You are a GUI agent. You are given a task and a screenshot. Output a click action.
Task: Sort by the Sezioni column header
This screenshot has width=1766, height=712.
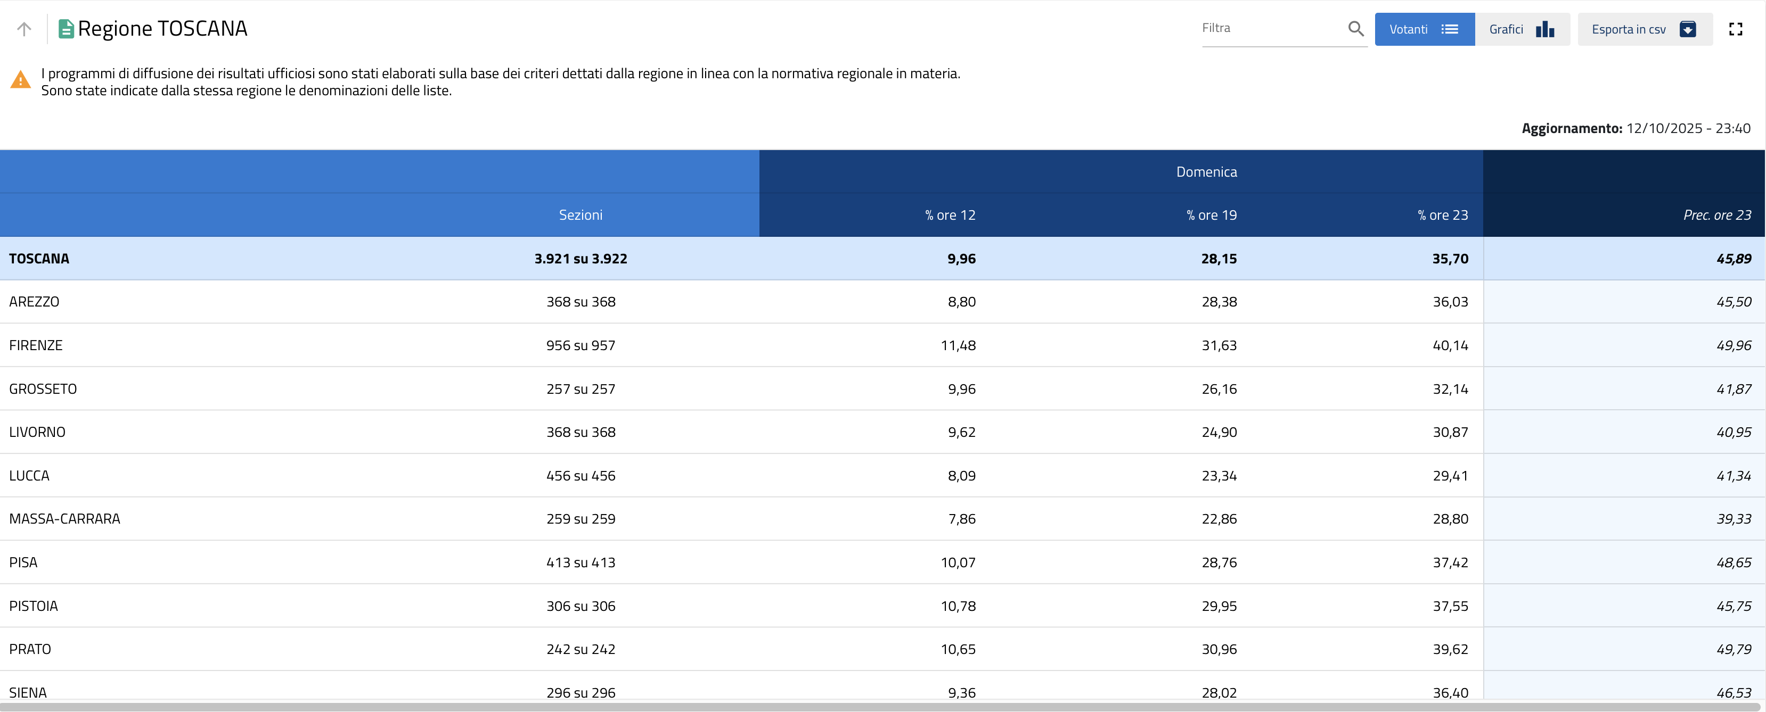[580, 215]
